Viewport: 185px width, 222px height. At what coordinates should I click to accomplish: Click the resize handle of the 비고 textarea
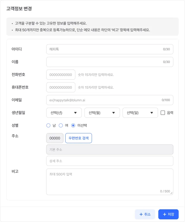(172, 193)
